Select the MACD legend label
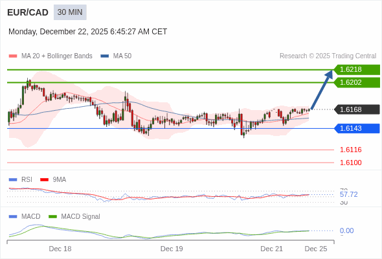 pos(30,217)
